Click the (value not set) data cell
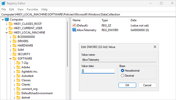The height and width of the screenshot is (100, 176). (x=140, y=26)
